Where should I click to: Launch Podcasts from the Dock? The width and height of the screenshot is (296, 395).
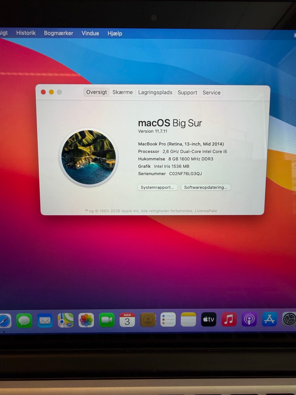click(x=249, y=319)
